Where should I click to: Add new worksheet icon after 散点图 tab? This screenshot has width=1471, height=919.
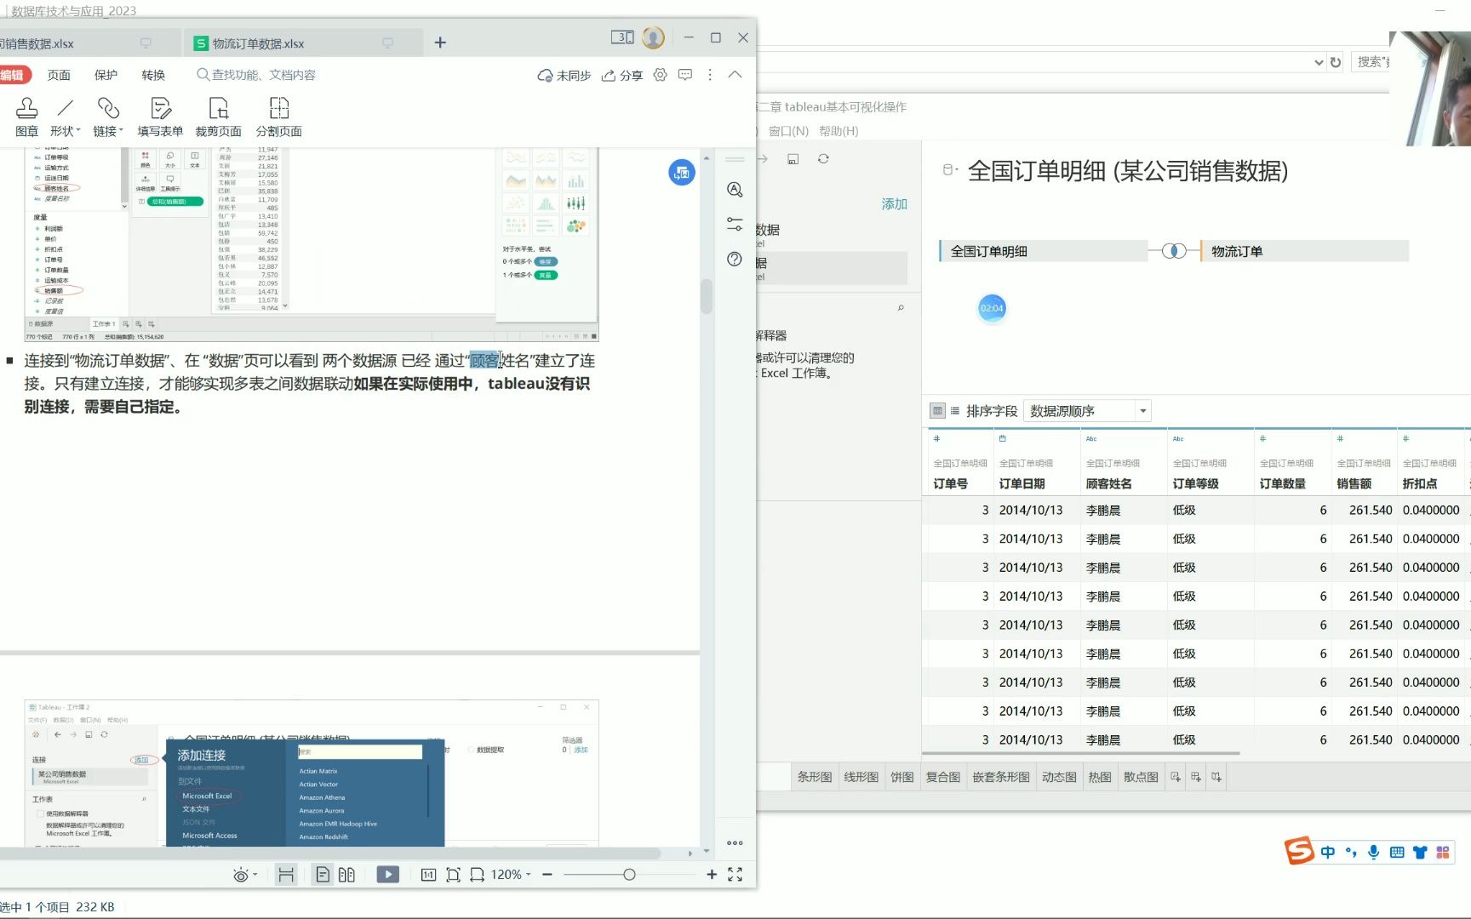(1176, 777)
